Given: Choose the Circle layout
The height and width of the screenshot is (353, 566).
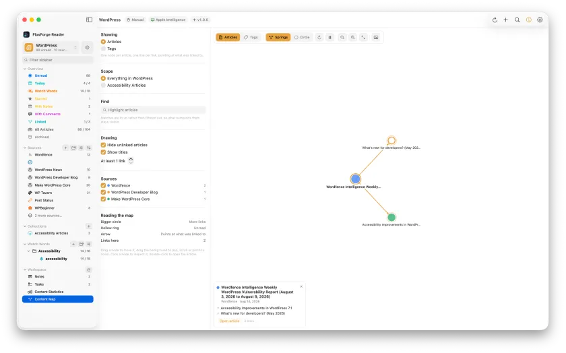Looking at the screenshot, I should point(302,37).
